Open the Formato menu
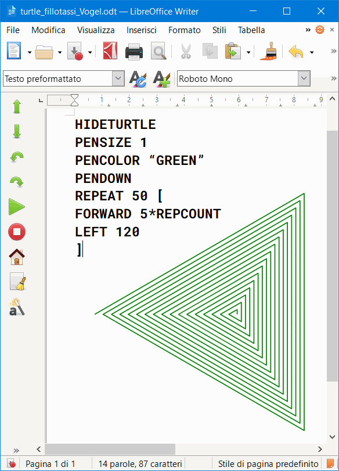This screenshot has width=339, height=471. pos(185,30)
